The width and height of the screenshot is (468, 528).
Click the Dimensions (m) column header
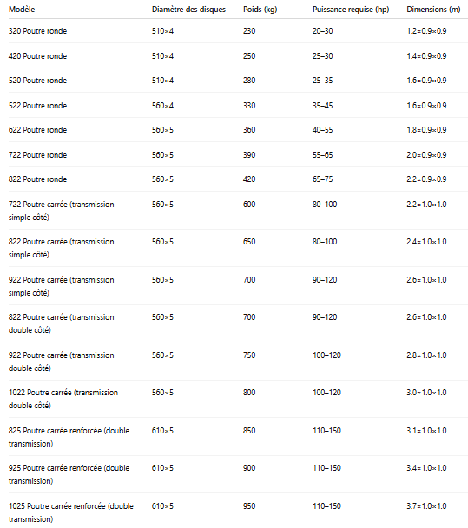(x=433, y=10)
